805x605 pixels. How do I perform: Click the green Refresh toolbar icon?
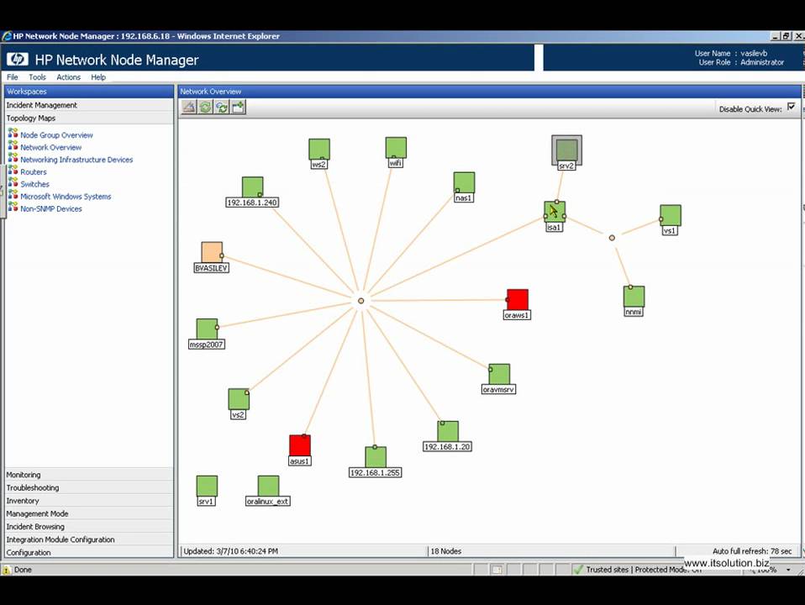point(205,107)
